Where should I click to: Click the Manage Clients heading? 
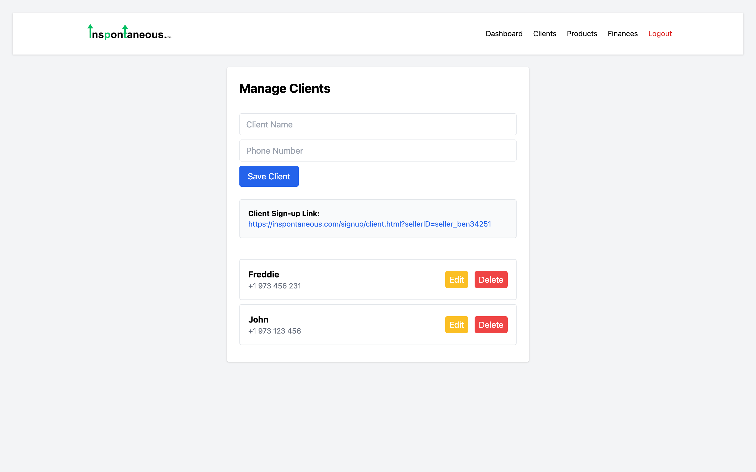(285, 89)
